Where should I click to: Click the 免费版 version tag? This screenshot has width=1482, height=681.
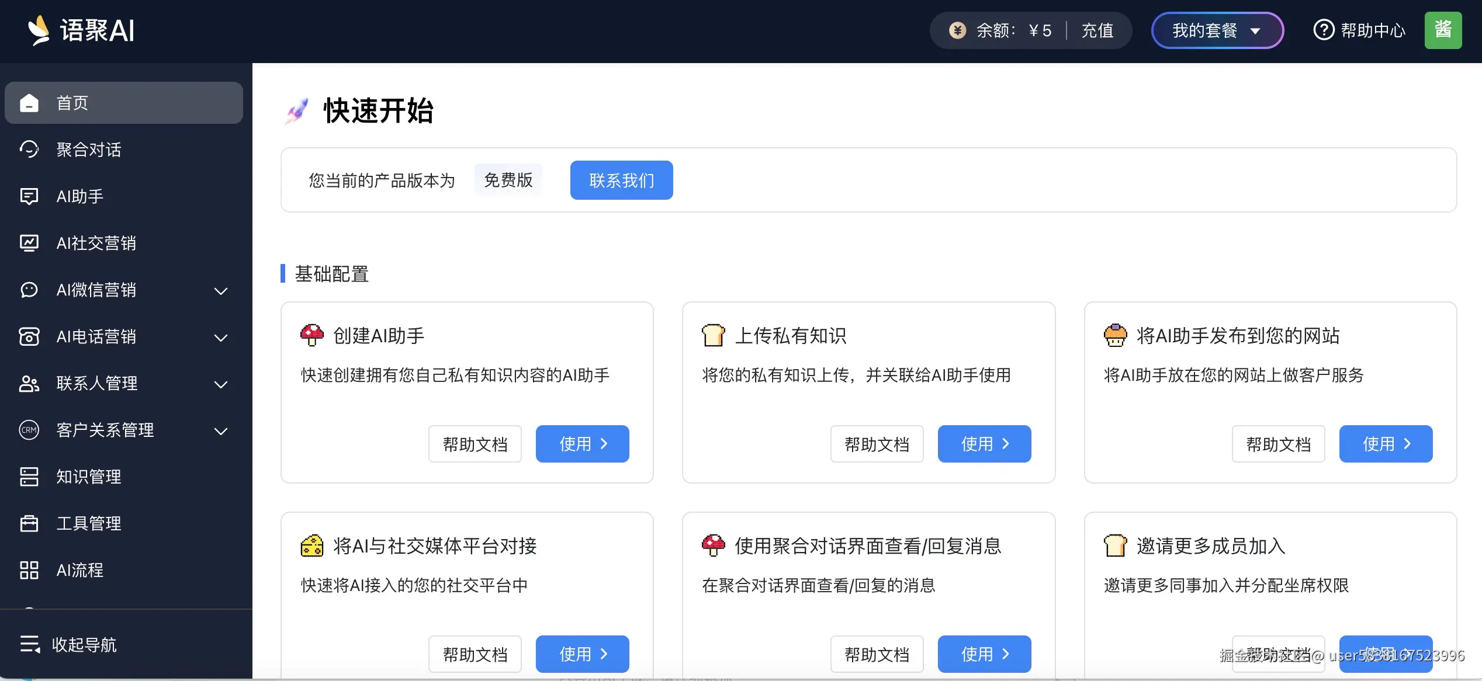coord(508,180)
